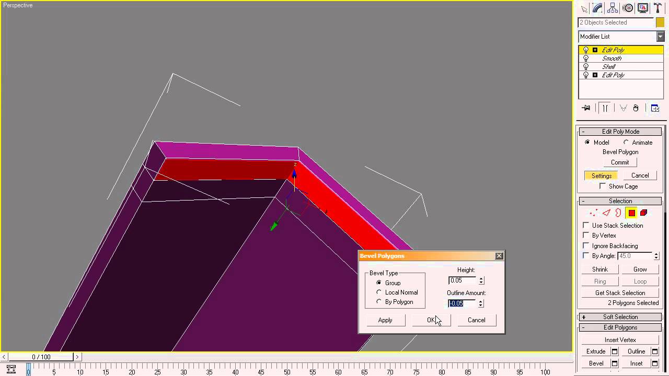The height and width of the screenshot is (376, 669).
Task: Select Border sub-object level
Action: (x=619, y=213)
